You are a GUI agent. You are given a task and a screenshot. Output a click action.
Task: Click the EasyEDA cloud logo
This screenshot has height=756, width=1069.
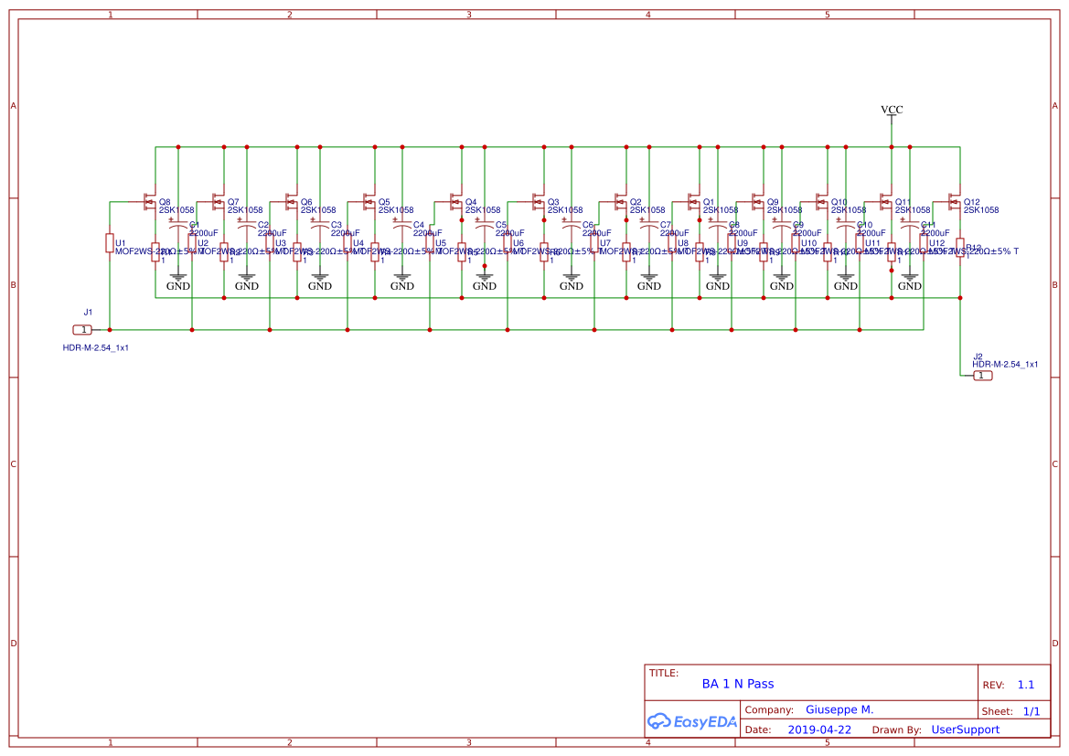[691, 721]
